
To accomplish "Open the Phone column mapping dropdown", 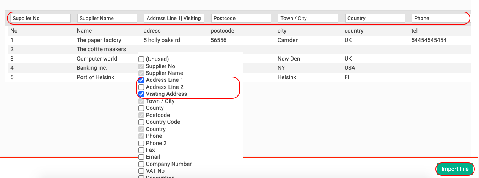I will (x=440, y=18).
